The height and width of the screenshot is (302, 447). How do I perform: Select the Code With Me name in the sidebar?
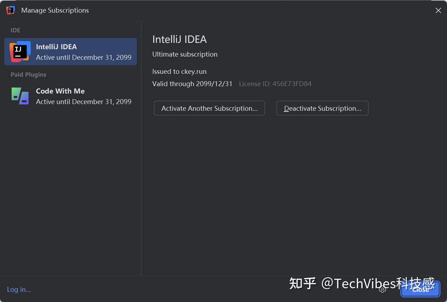[x=60, y=91]
